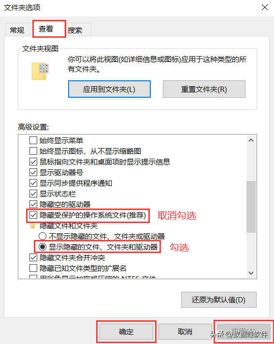Image resolution: width=274 pixels, height=344 pixels.
Task: Click 应用到文件夹(L) button
Action: click(x=109, y=89)
